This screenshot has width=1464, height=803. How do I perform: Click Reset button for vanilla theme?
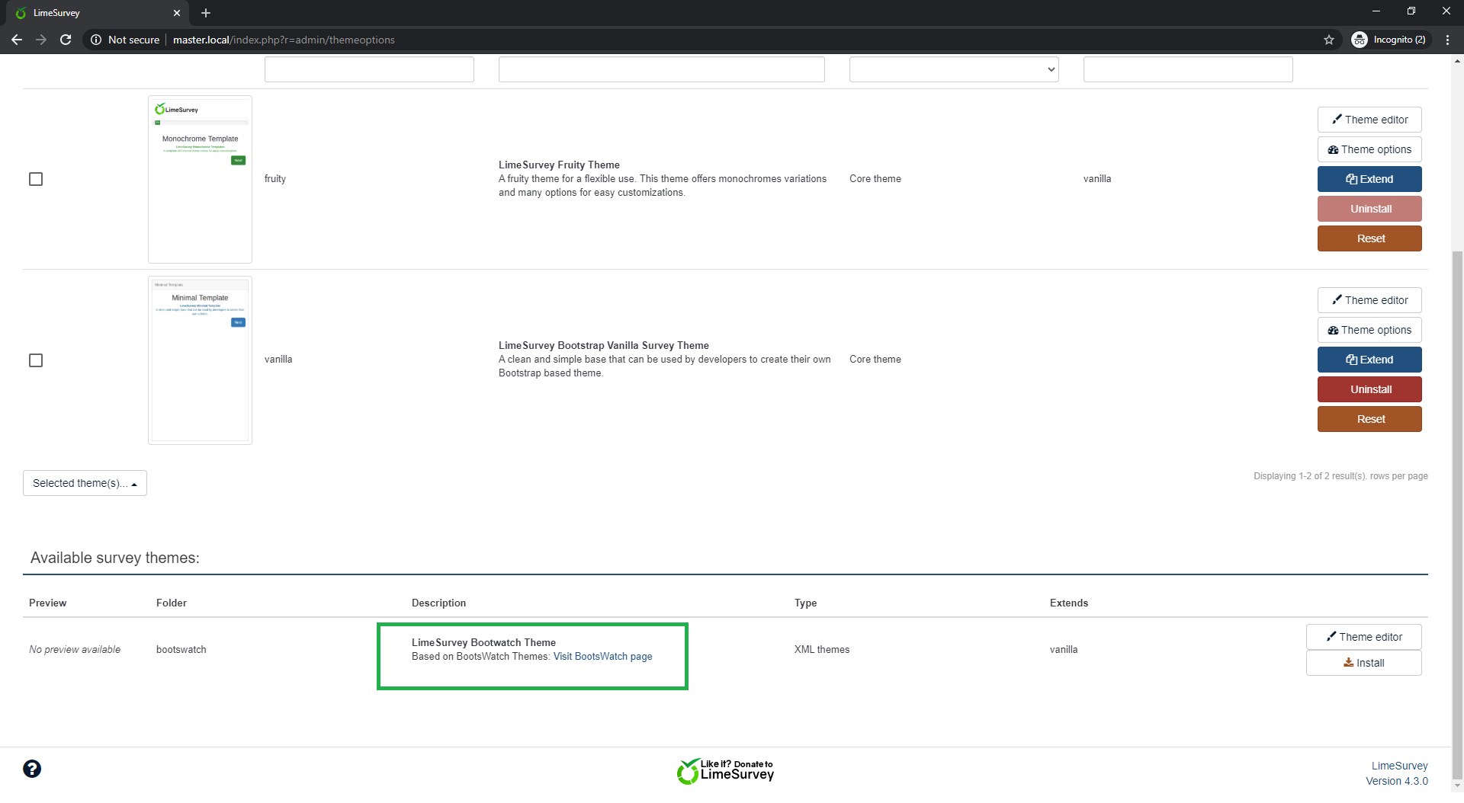point(1369,419)
